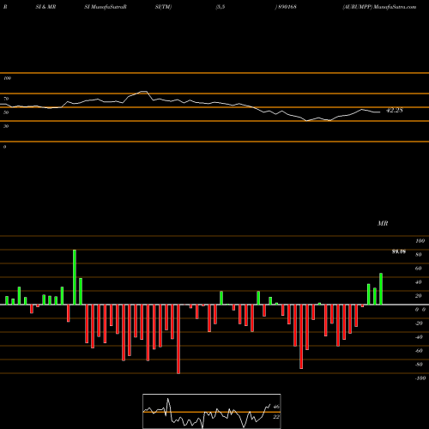Click the 100 label on the MR scale
Viewport: 429px width, 429px height.
(x=420, y=241)
